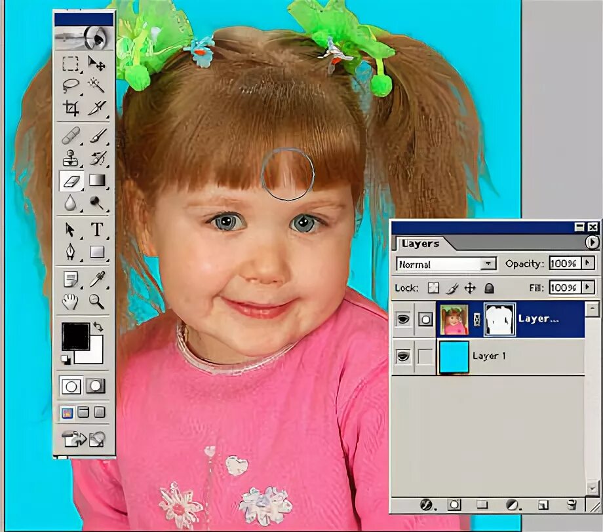Toggle lock transparent pixels
This screenshot has height=532, width=603.
pos(434,288)
